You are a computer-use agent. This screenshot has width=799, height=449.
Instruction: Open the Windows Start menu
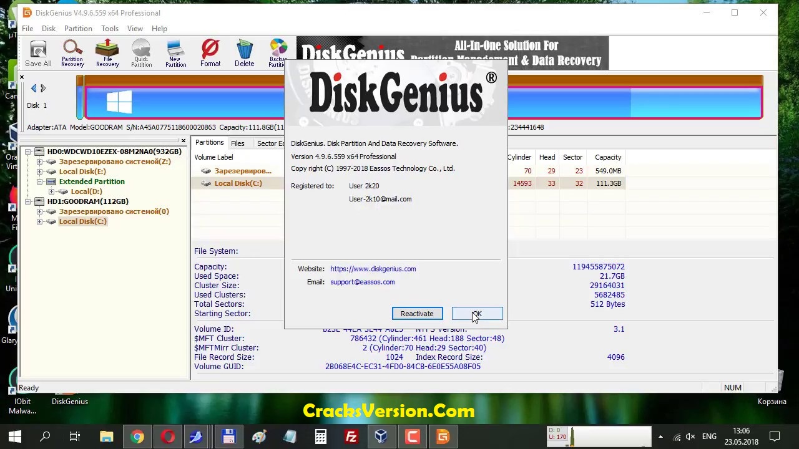[x=15, y=437]
